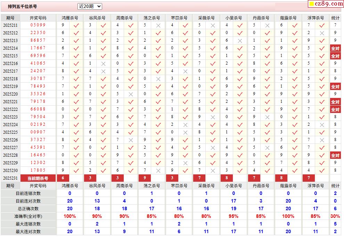
Task: Click the 全对 badge in row 2025228
Action: (x=335, y=156)
